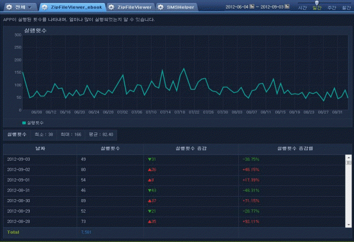This screenshot has height=242, width=354.
Task: Click the 평균 : 82.40 statistic
Action: click(x=101, y=135)
